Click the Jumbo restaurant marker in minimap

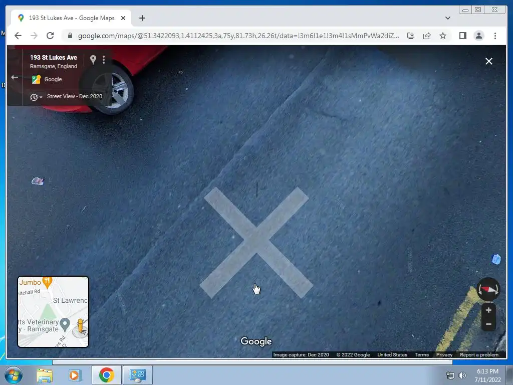click(48, 282)
